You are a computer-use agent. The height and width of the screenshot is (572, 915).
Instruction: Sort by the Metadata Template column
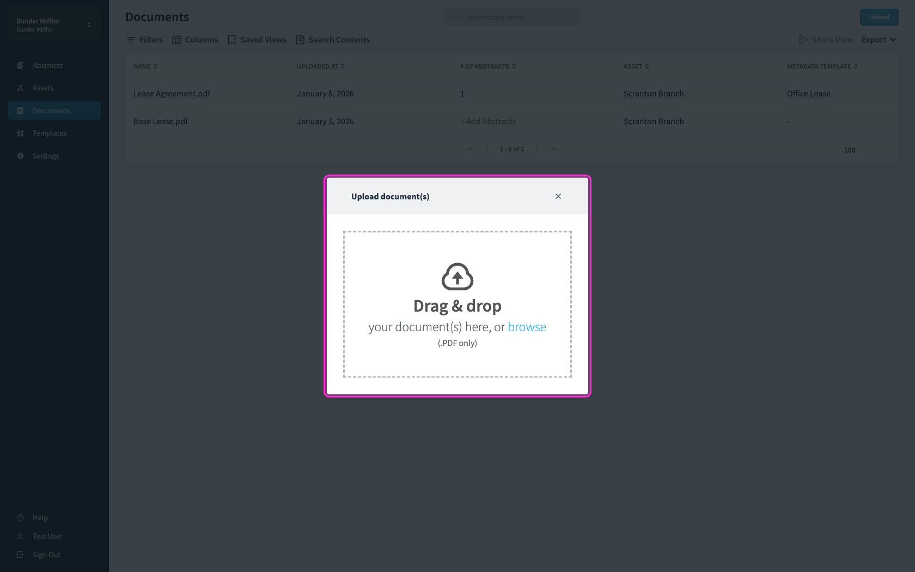pyautogui.click(x=822, y=66)
